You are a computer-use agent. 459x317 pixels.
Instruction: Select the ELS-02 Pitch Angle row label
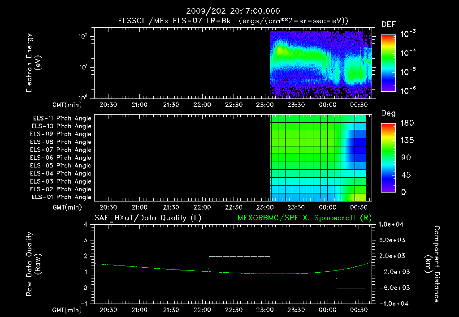coord(61,189)
